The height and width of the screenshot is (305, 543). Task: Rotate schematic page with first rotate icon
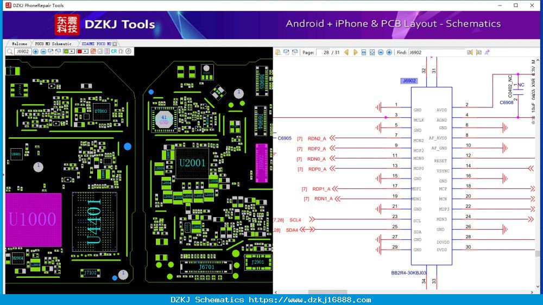click(286, 52)
